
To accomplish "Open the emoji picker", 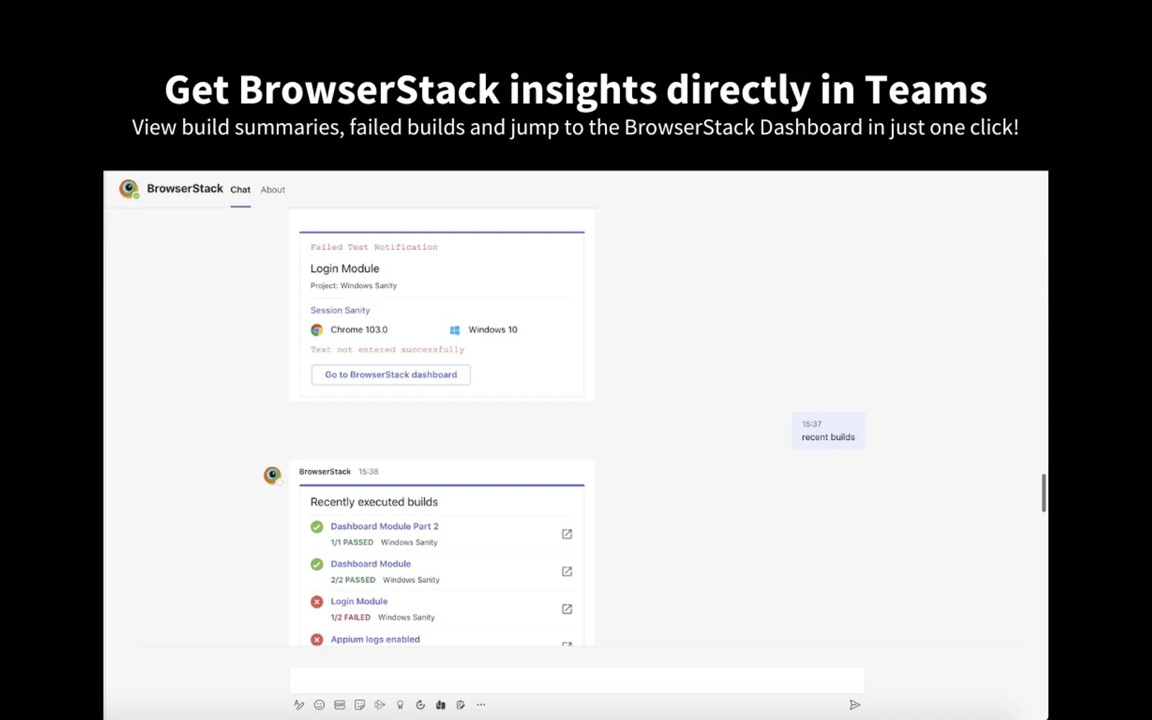I will [x=319, y=705].
